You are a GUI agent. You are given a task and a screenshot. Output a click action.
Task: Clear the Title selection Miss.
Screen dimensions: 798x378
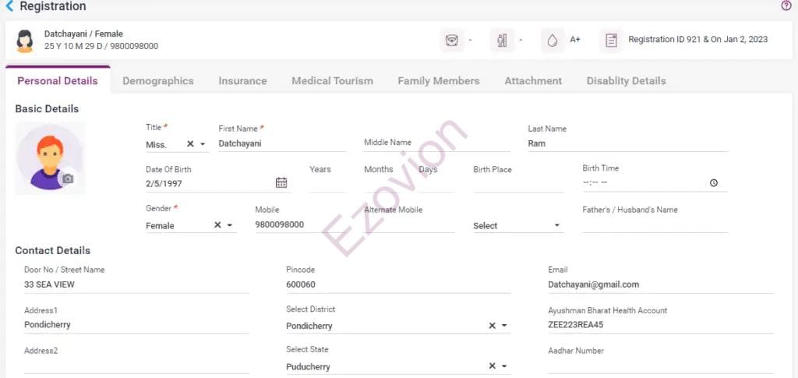coord(190,144)
